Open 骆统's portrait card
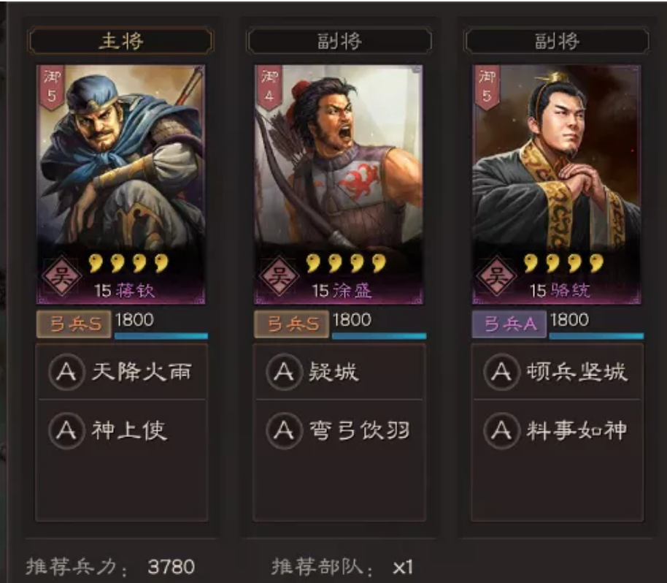Viewport: 667px width, 583px height. [556, 184]
